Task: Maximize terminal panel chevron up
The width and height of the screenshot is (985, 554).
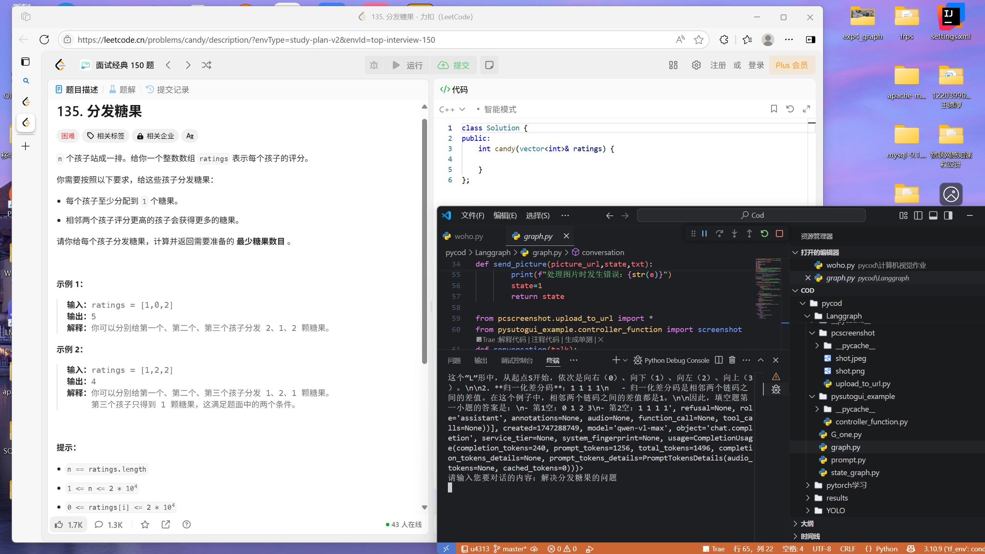Action: [x=760, y=360]
